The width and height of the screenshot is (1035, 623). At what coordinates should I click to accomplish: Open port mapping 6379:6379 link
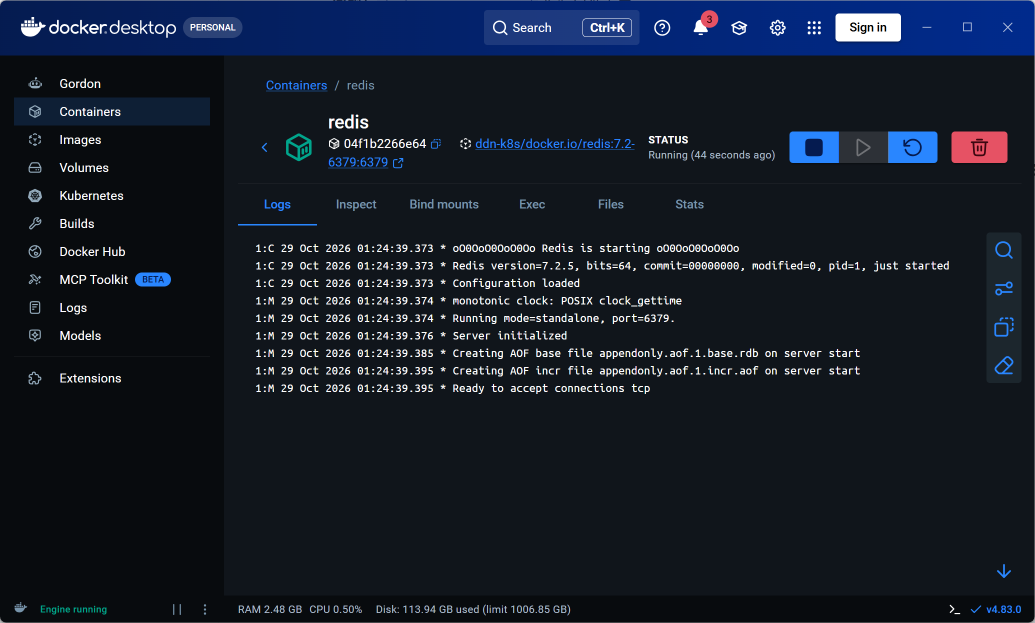click(x=358, y=162)
